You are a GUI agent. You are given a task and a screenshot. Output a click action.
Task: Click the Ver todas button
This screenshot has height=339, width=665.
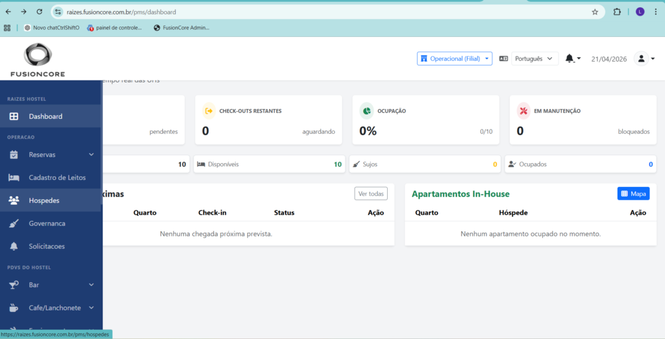click(371, 194)
